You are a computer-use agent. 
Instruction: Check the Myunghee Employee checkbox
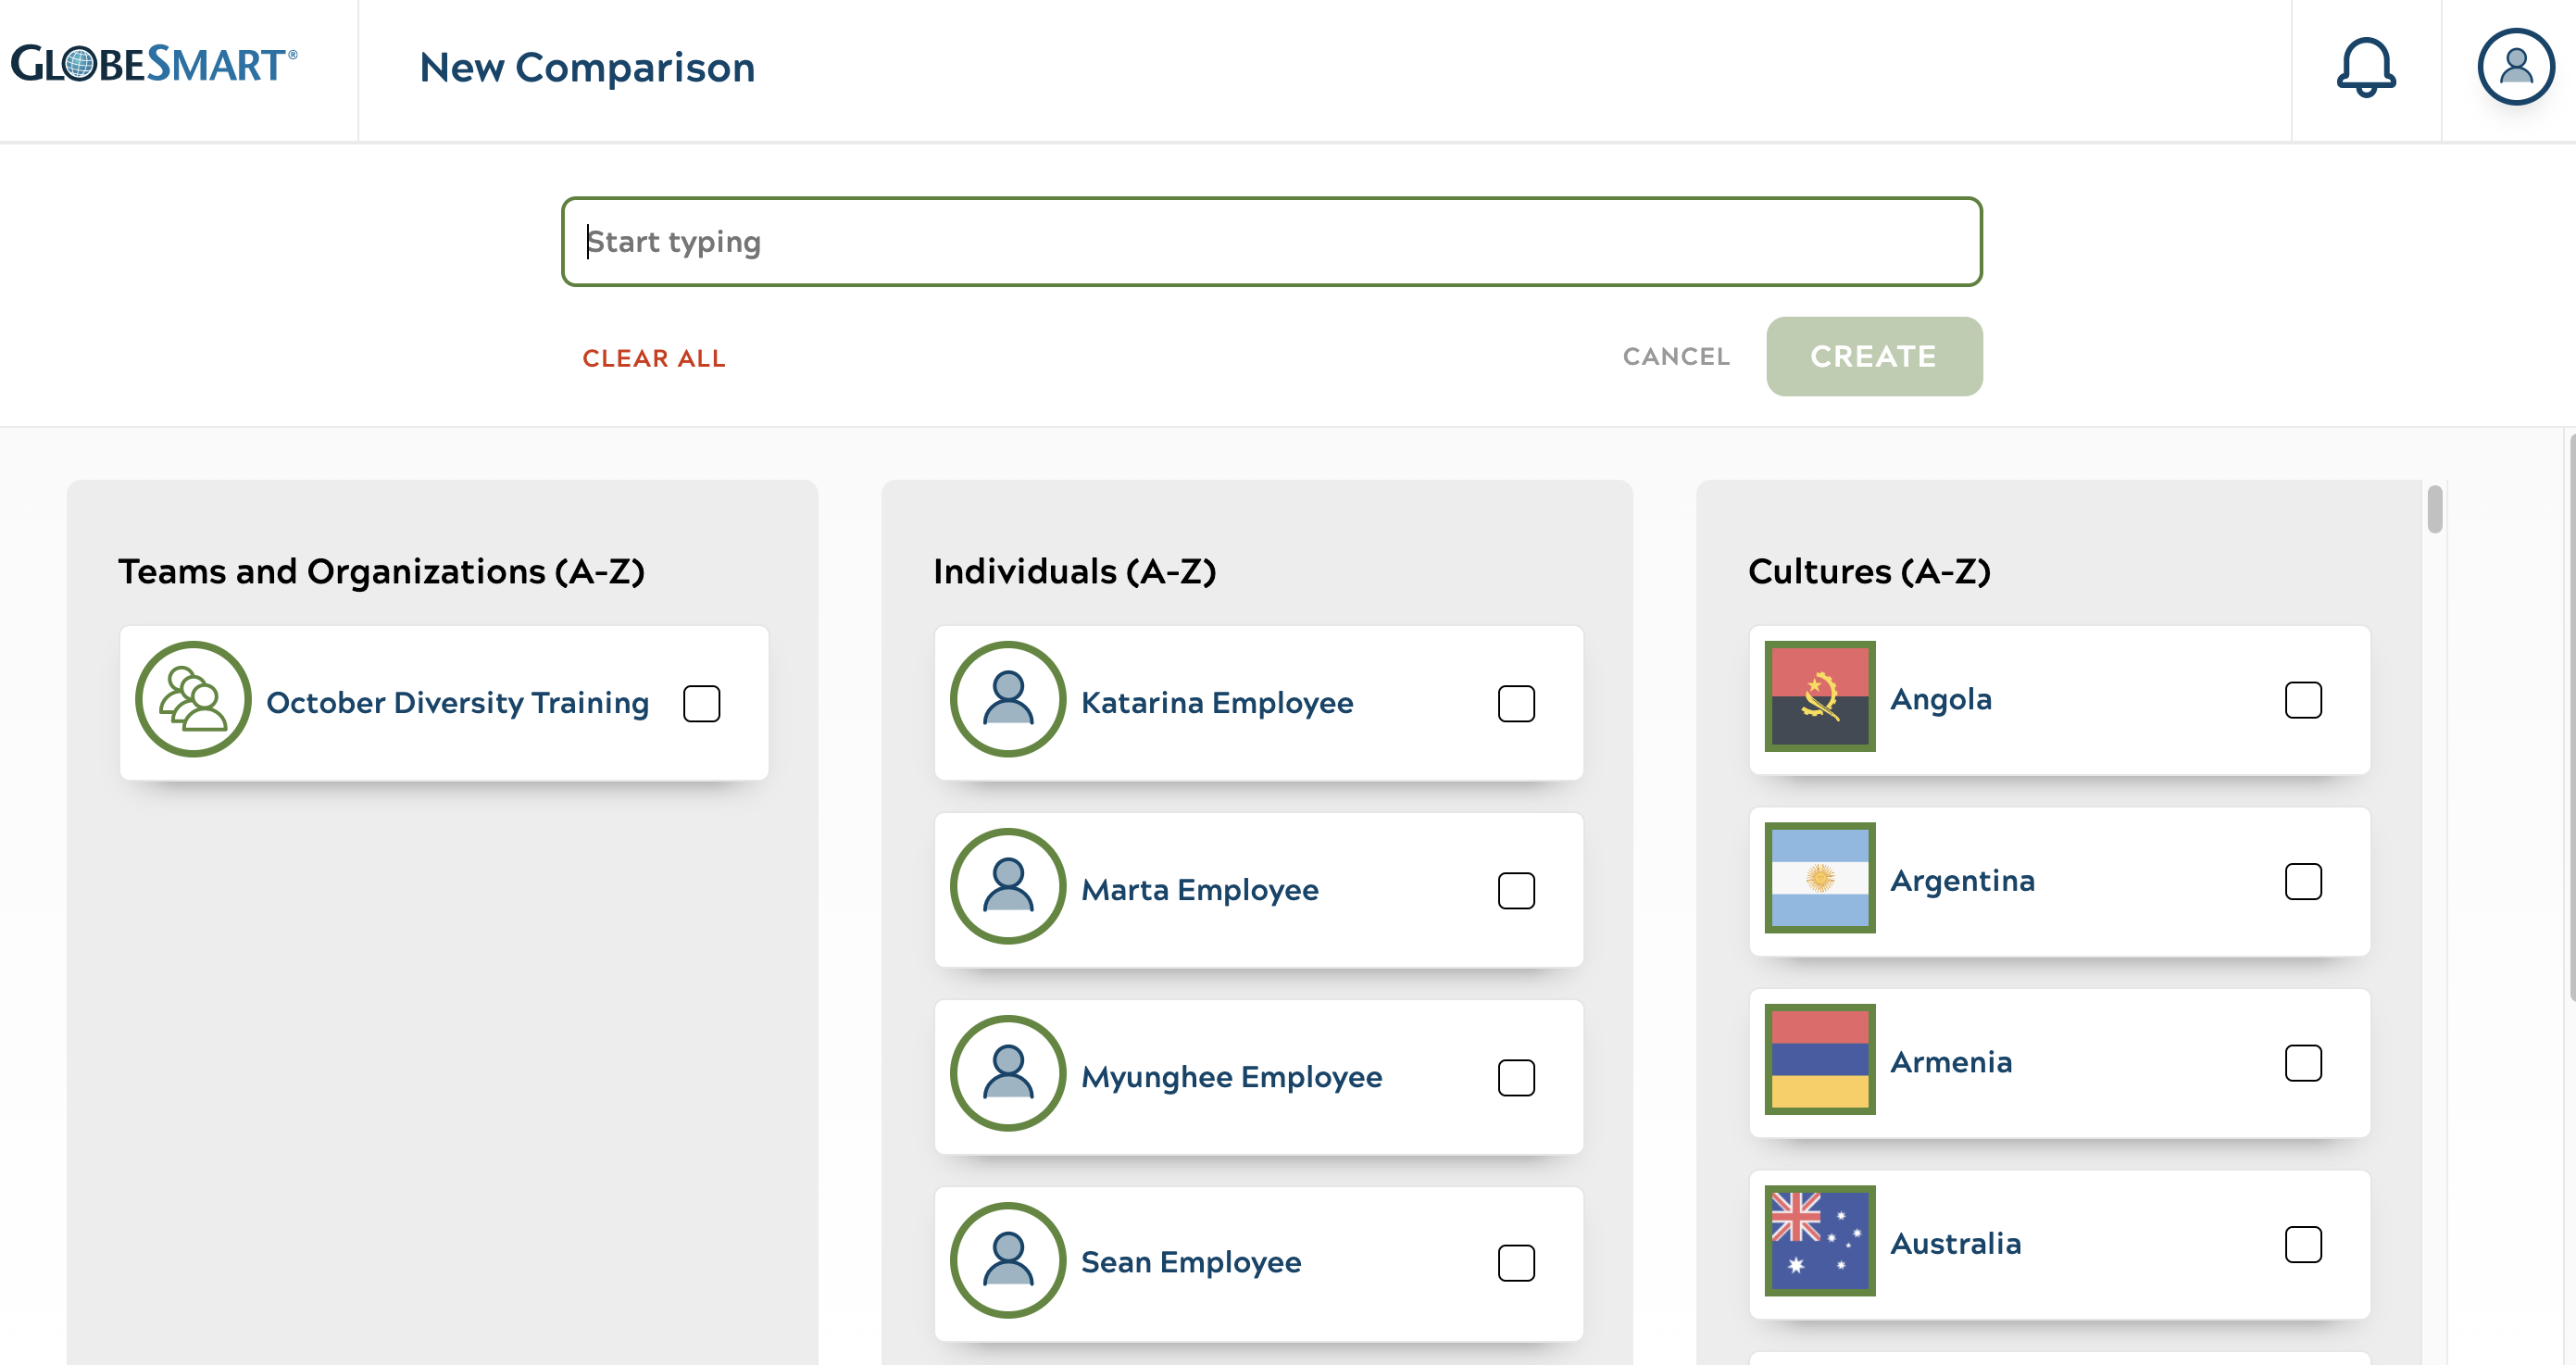1516,1077
